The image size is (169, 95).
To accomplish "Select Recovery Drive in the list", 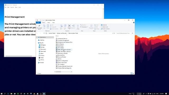I will click(x=60, y=55).
